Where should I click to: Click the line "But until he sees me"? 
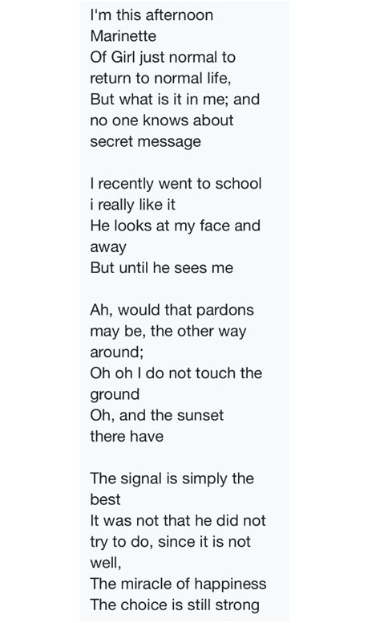[x=161, y=268]
